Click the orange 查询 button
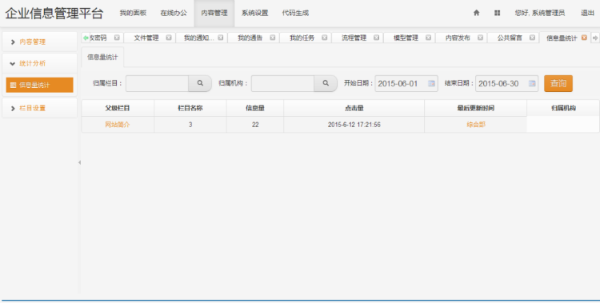Screen dimensions: 600x303 click(558, 83)
